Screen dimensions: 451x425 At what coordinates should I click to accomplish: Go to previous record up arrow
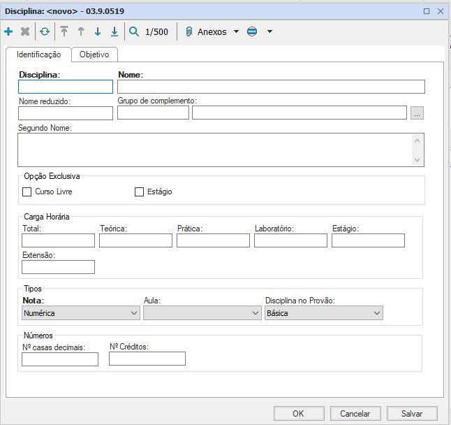pos(81,32)
